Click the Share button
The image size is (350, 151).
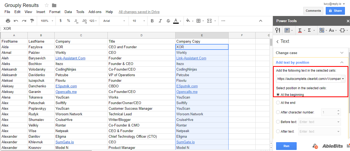pos(335,11)
